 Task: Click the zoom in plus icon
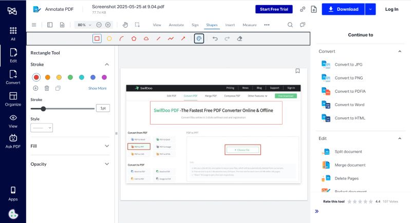tap(108, 25)
